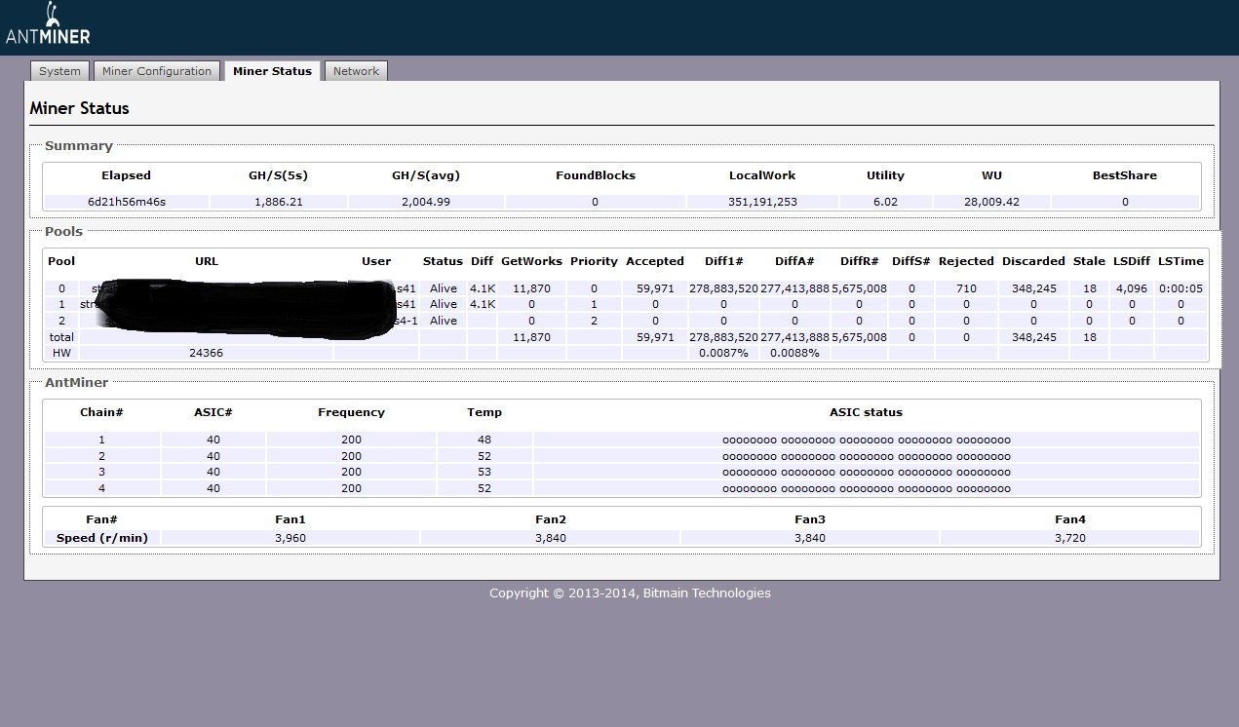Select Fan4 speed value 3,720

[x=1069, y=538]
